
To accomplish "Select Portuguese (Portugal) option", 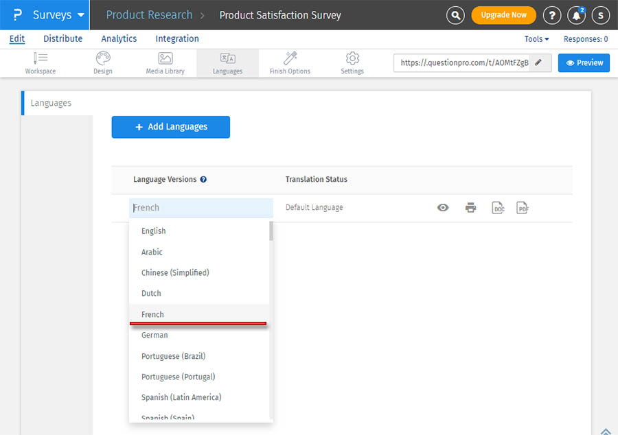I will [x=199, y=377].
